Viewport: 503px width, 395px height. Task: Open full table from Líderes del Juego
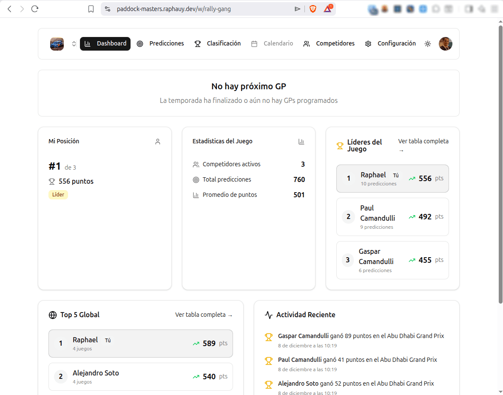pyautogui.click(x=423, y=145)
